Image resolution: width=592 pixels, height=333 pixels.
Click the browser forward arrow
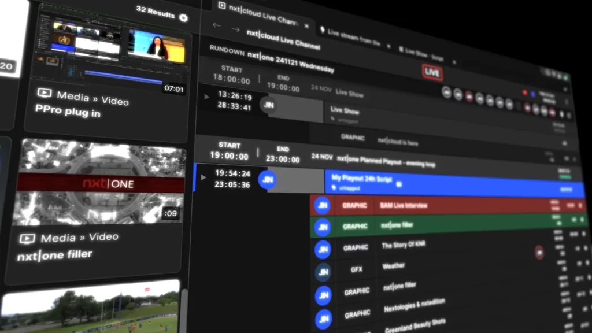pos(235,29)
